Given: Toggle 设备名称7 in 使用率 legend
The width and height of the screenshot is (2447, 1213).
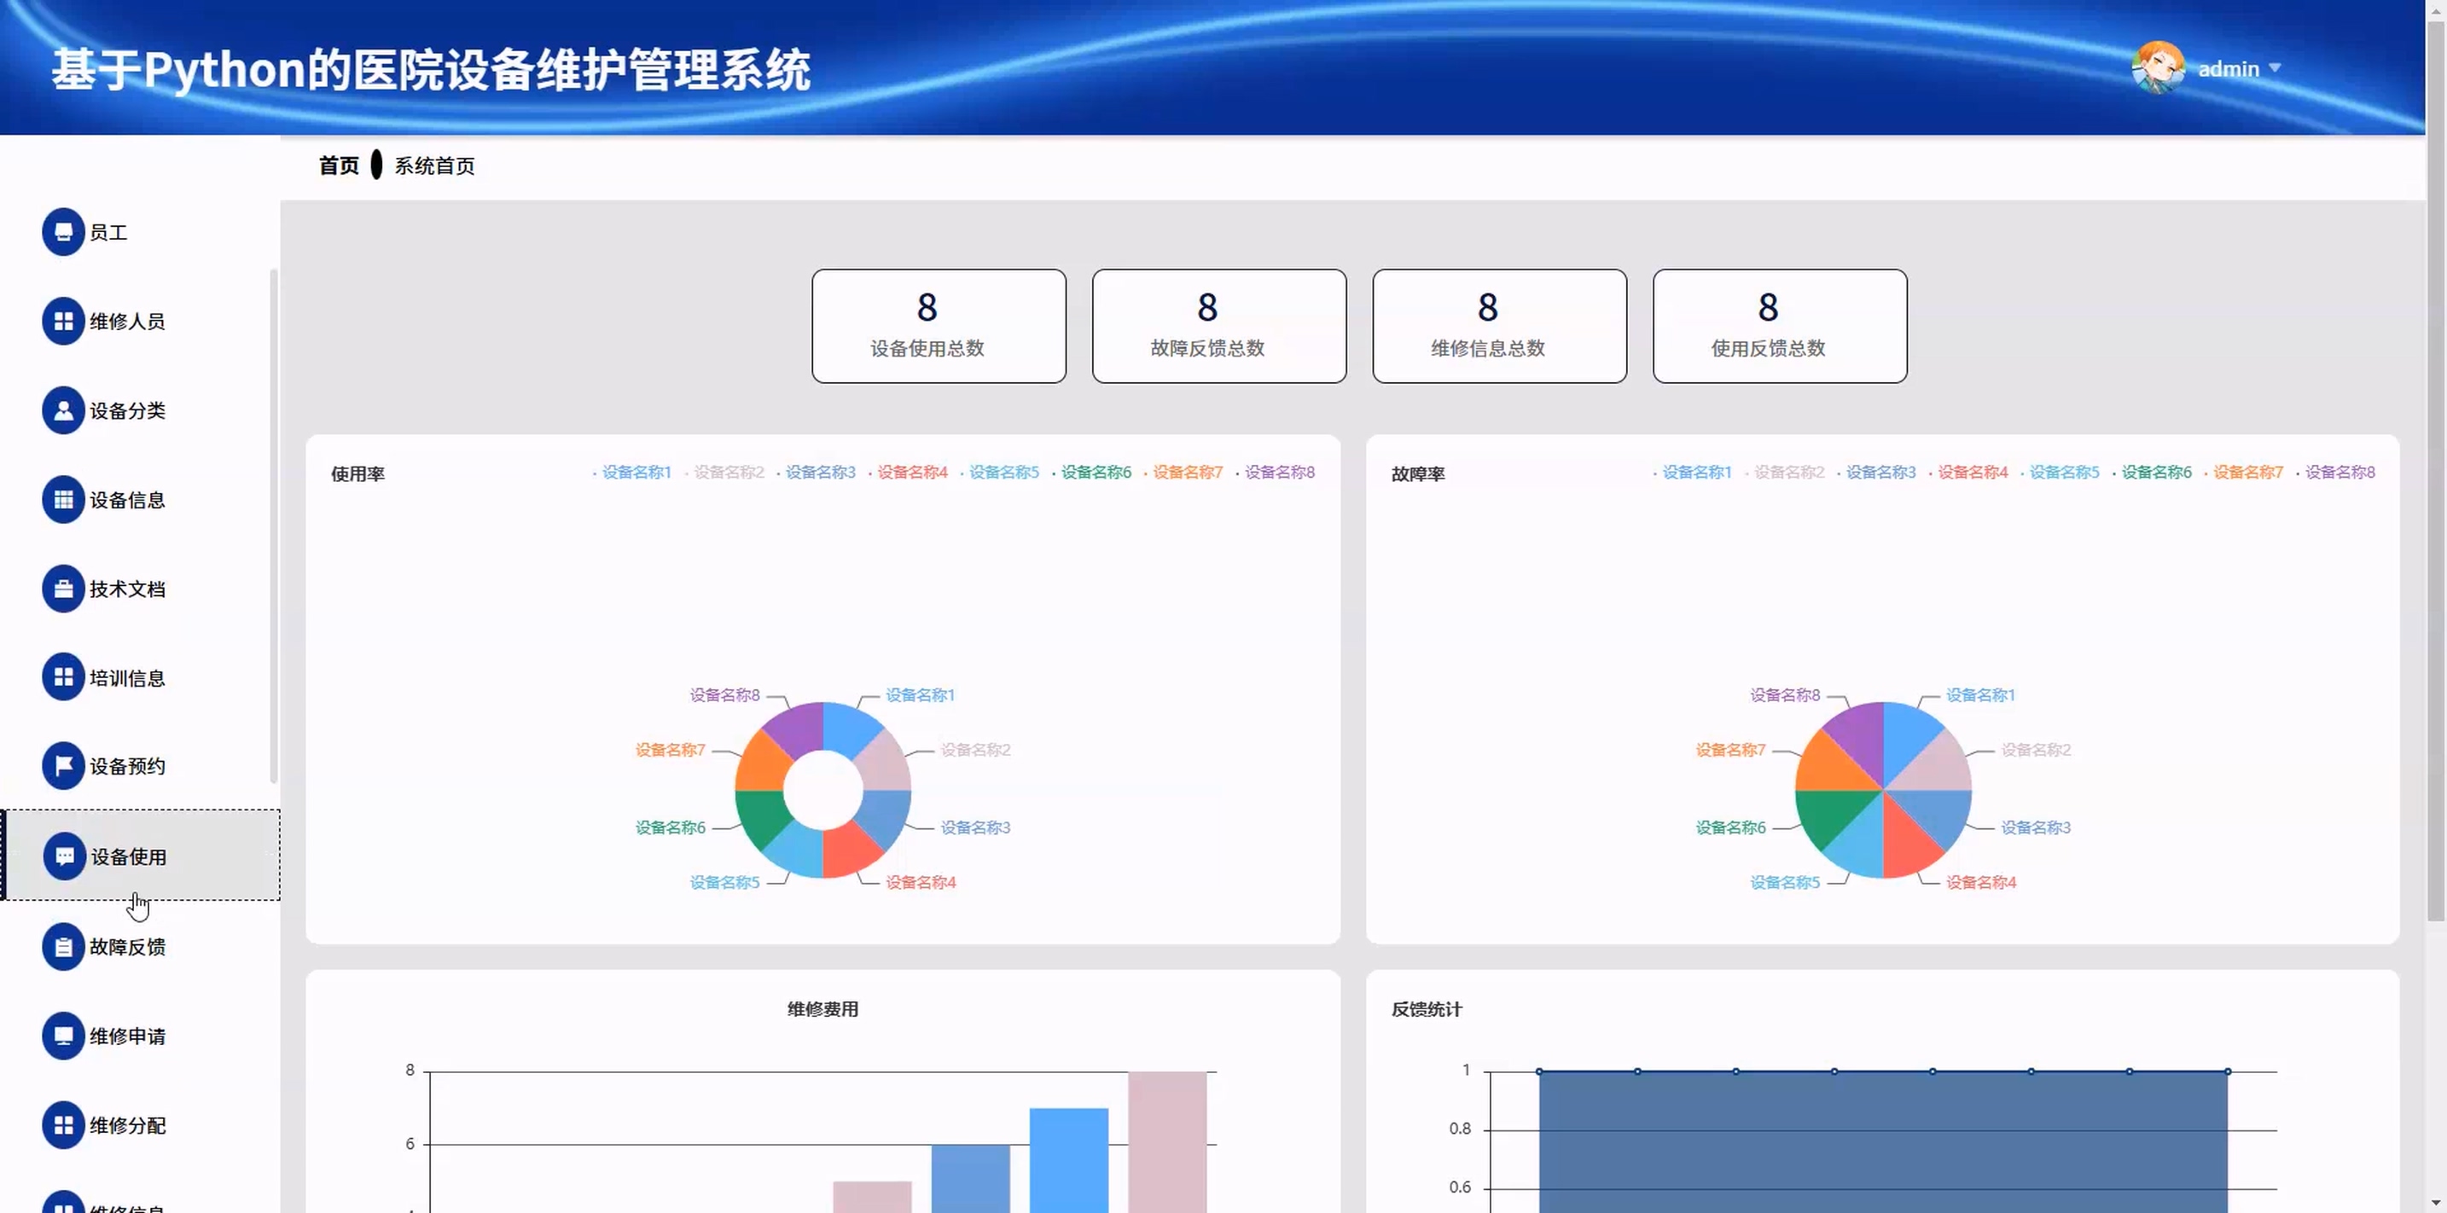Looking at the screenshot, I should click(1187, 472).
